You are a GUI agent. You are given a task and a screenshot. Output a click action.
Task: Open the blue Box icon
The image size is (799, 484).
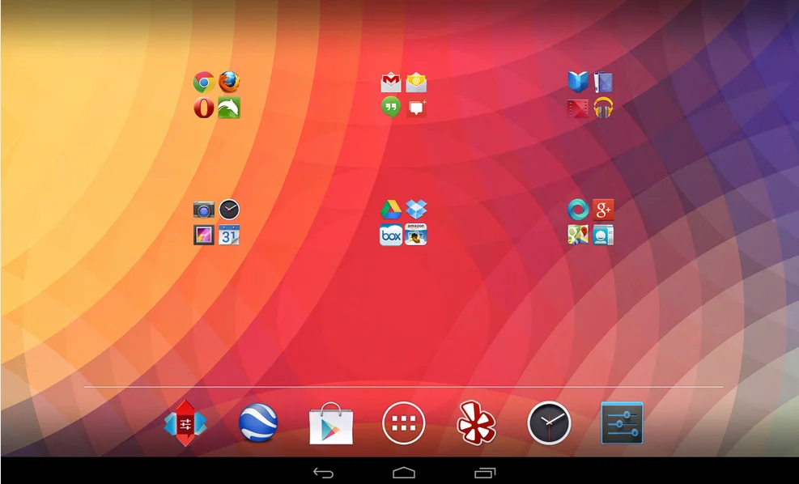click(x=391, y=235)
